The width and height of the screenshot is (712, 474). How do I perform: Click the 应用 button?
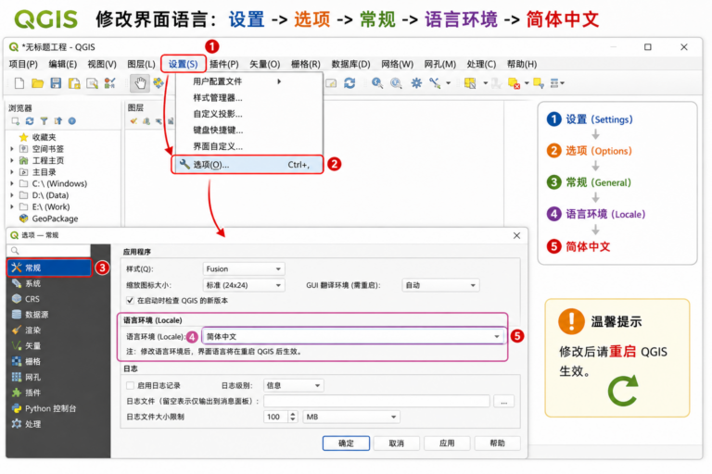(447, 443)
